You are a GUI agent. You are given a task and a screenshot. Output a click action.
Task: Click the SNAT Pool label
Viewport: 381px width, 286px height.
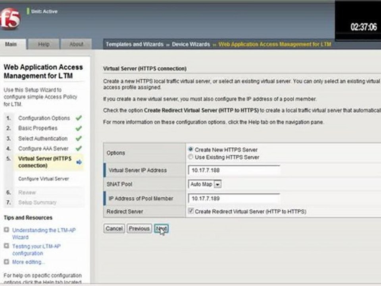[x=119, y=184]
